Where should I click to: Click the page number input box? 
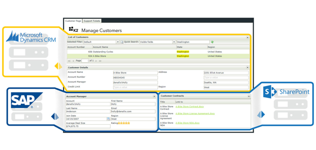85,61
